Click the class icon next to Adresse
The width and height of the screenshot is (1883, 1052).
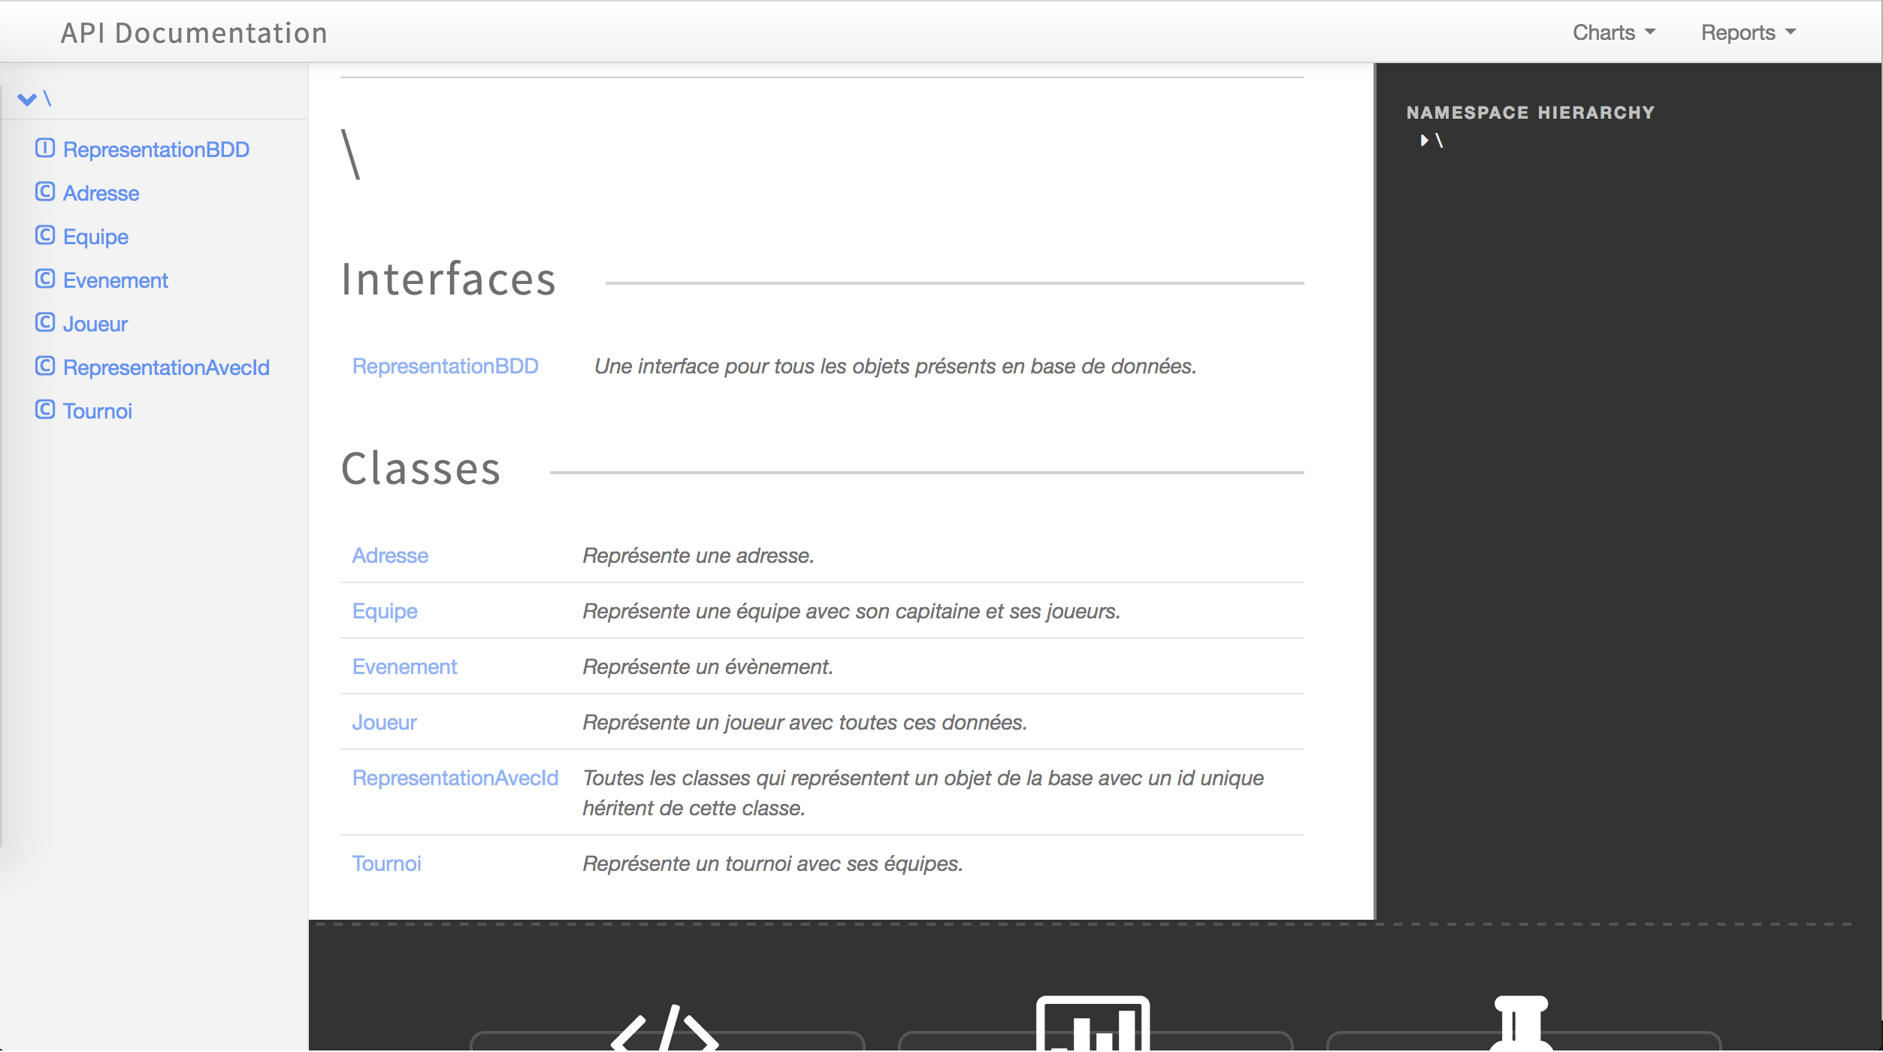click(x=45, y=192)
